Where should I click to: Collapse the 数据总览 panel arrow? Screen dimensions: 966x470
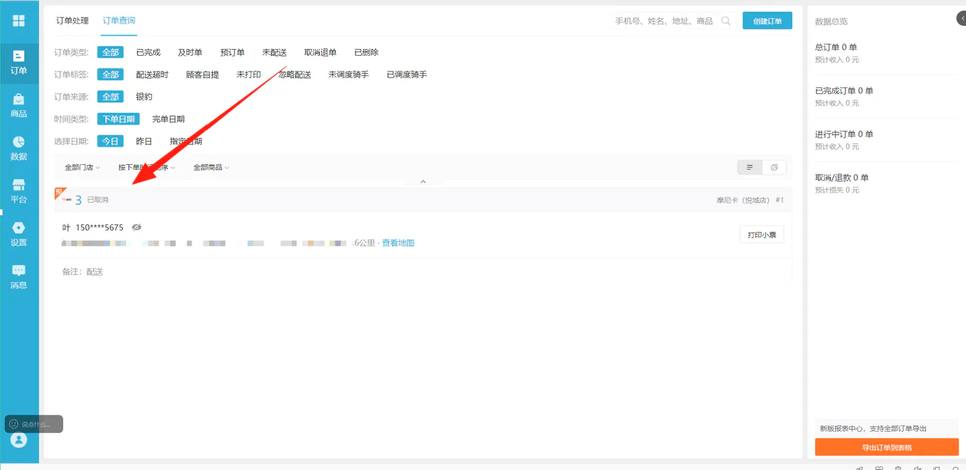961,19
